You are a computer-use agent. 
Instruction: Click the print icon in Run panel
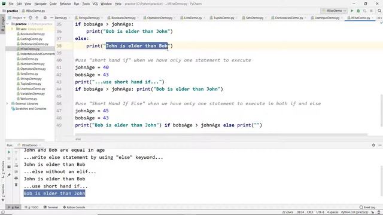coord(16,178)
